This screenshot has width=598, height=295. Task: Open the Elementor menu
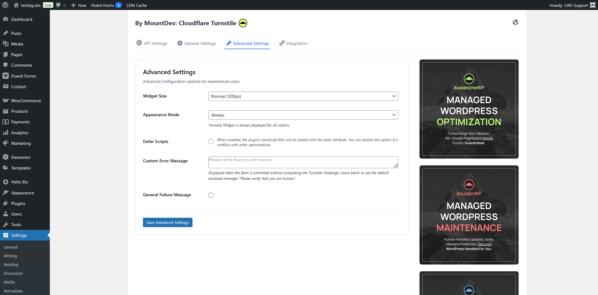21,157
